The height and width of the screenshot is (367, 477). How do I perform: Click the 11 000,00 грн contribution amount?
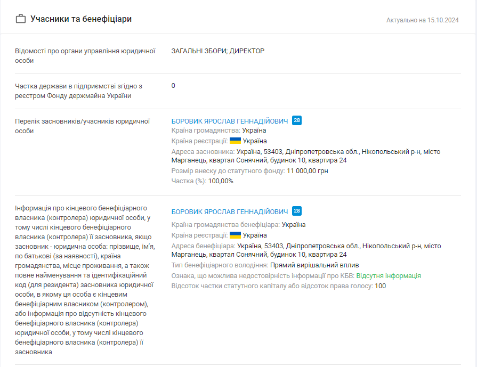click(307, 171)
